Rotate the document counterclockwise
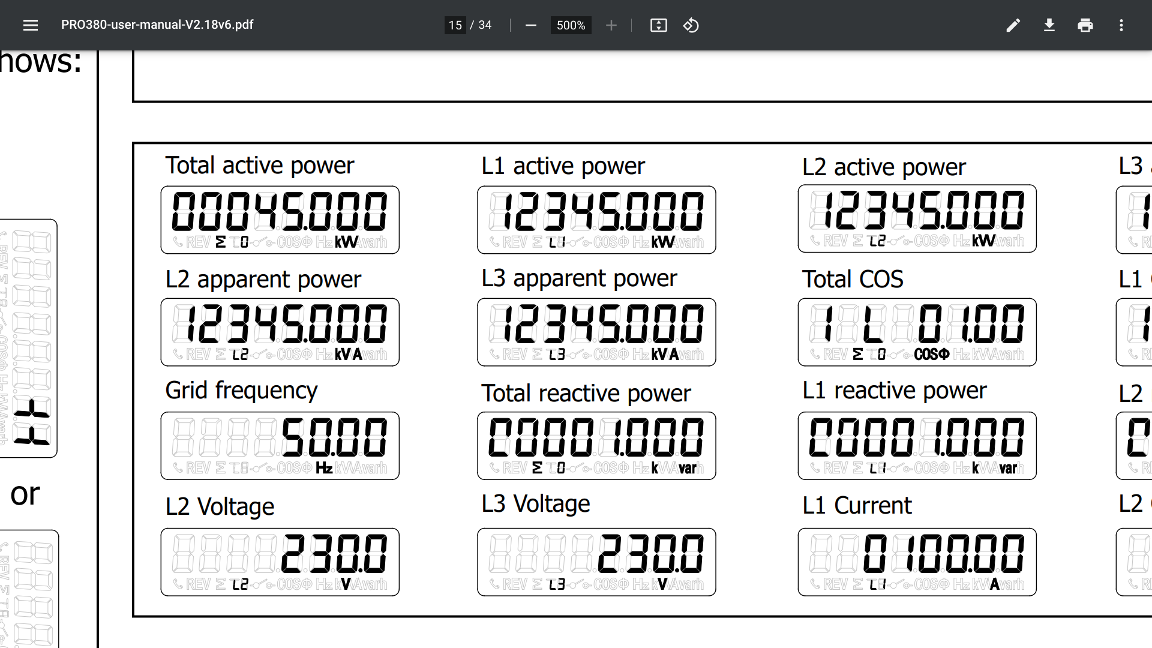This screenshot has height=648, width=1152. pyautogui.click(x=691, y=25)
